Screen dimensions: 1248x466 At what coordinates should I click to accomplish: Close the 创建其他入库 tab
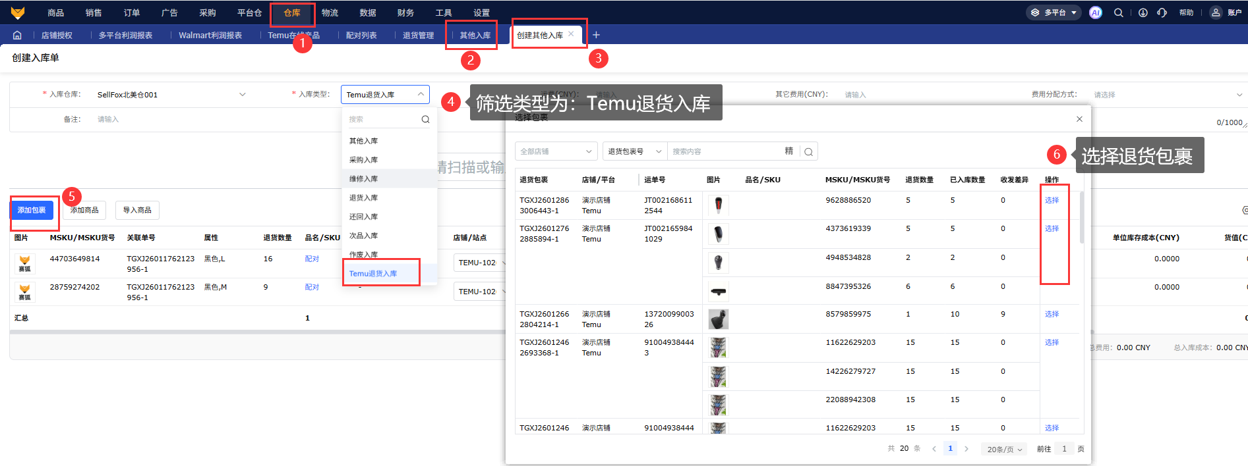[571, 34]
